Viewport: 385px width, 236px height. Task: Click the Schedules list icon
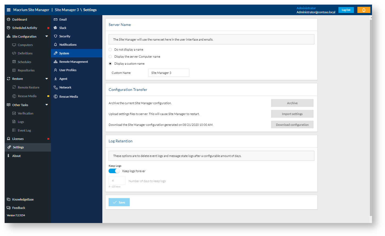pos(14,62)
